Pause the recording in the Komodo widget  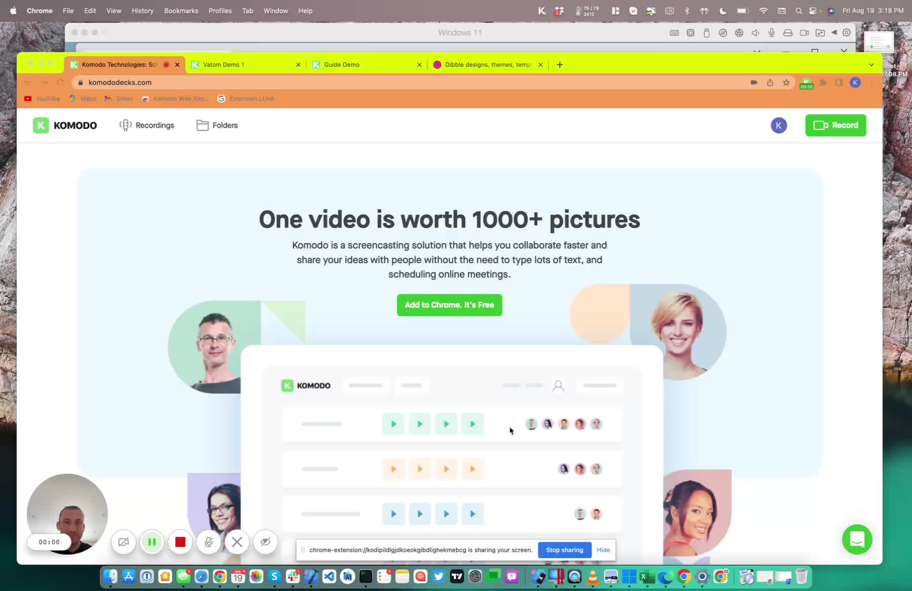(152, 542)
